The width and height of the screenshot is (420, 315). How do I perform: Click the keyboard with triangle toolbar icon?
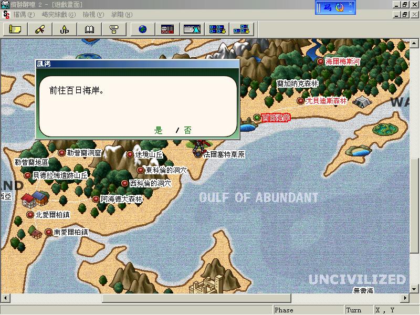(192, 29)
